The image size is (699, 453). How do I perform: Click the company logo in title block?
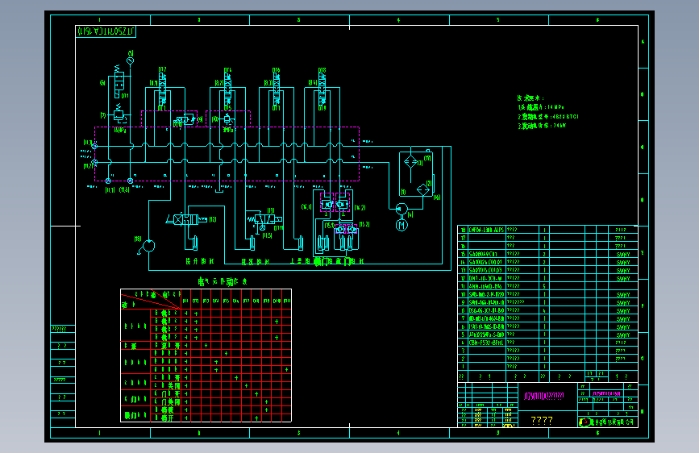point(584,422)
